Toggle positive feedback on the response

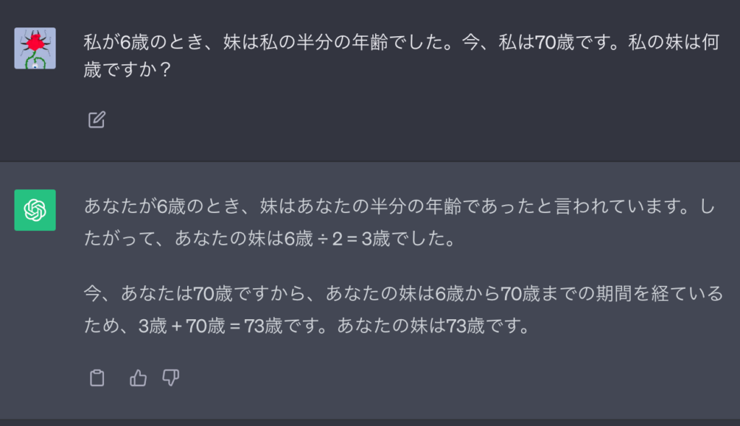pyautogui.click(x=137, y=377)
